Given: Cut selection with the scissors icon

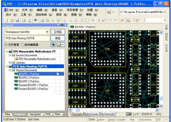Looking at the screenshot, I should tap(65, 20).
